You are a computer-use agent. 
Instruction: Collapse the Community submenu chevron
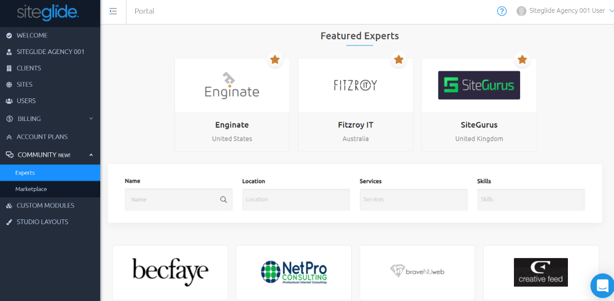pos(91,155)
